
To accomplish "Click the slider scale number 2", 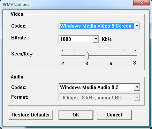I will (63, 63).
